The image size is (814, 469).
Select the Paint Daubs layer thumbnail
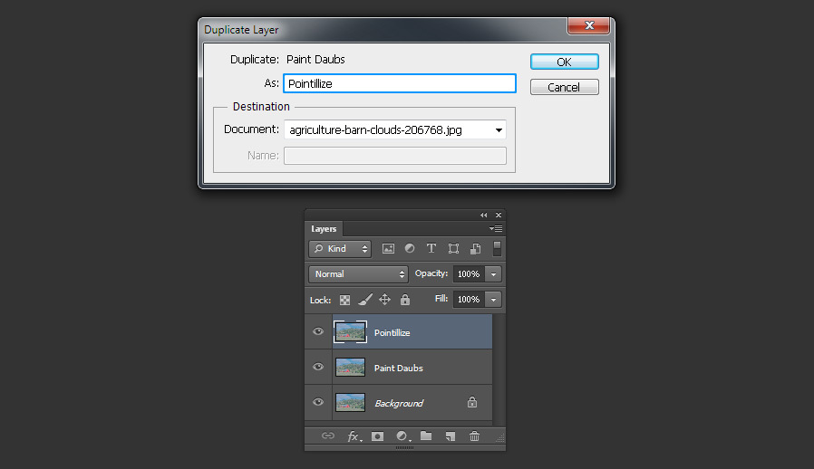[351, 368]
